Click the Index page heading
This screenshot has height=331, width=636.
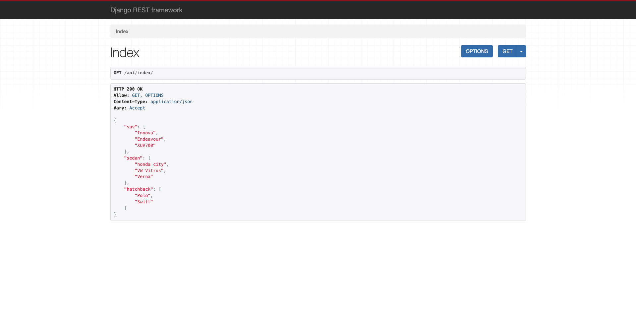pos(125,53)
